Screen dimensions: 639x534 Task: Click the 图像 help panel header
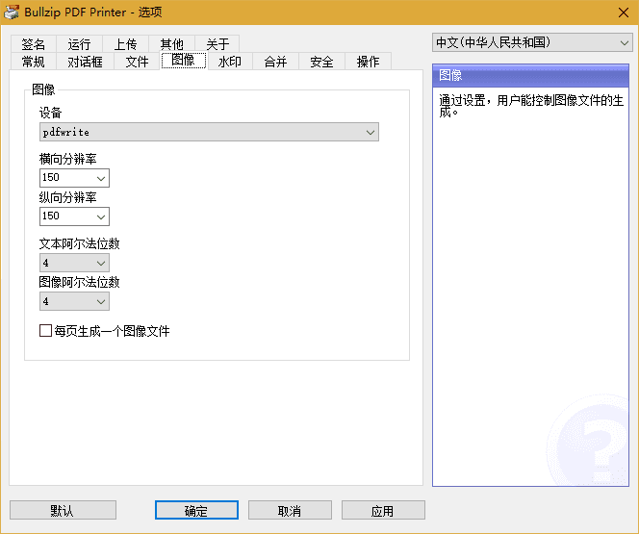click(530, 75)
